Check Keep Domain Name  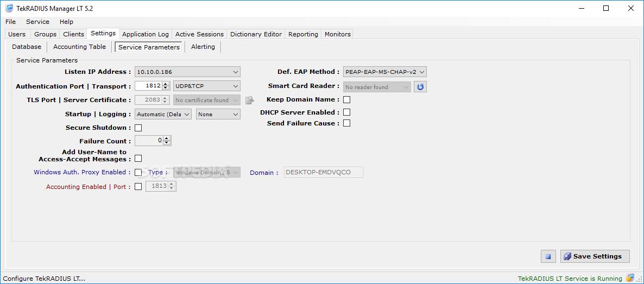tap(346, 99)
